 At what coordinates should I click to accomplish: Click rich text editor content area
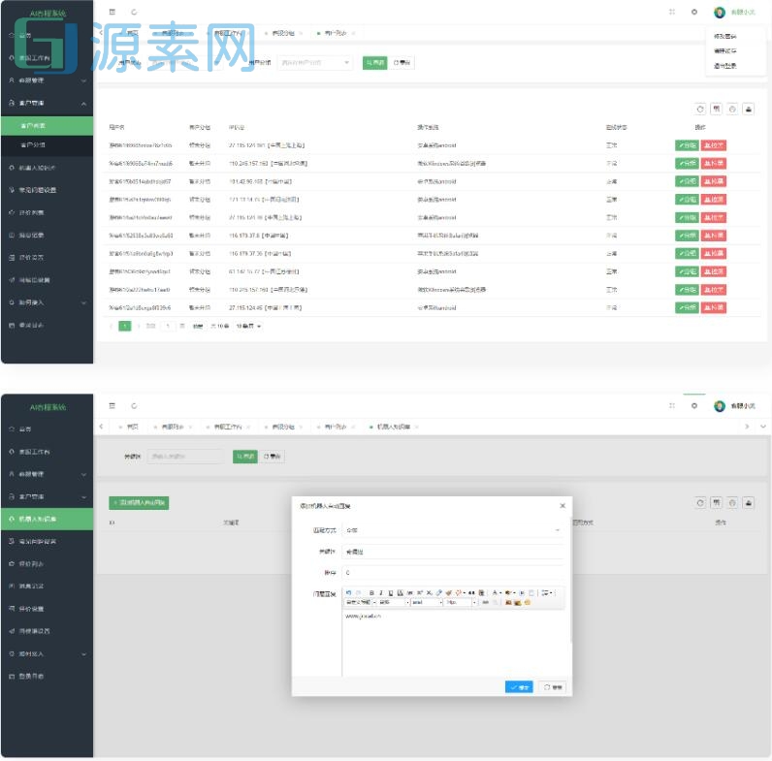[453, 643]
